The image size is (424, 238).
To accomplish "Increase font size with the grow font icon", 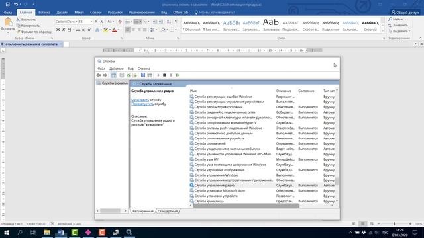I will click(96, 22).
